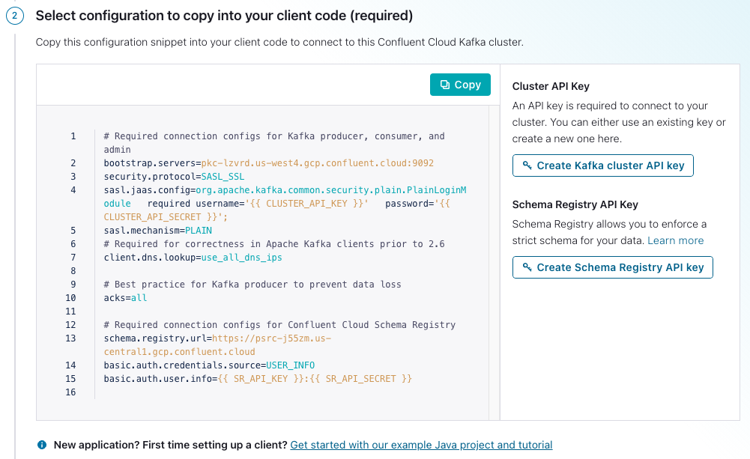Image resolution: width=750 pixels, height=459 pixels.
Task: Open the Learn more link
Action: 675,240
